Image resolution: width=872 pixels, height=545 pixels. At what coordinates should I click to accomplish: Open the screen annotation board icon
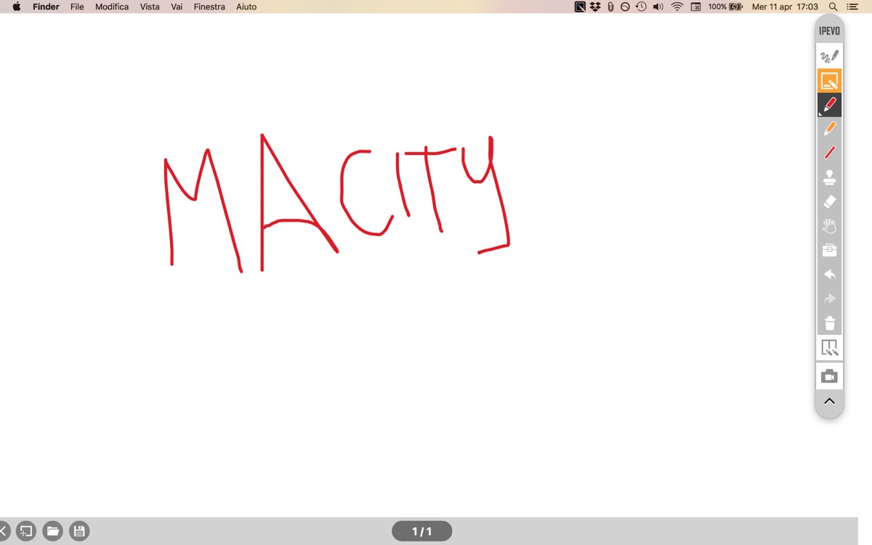click(829, 348)
